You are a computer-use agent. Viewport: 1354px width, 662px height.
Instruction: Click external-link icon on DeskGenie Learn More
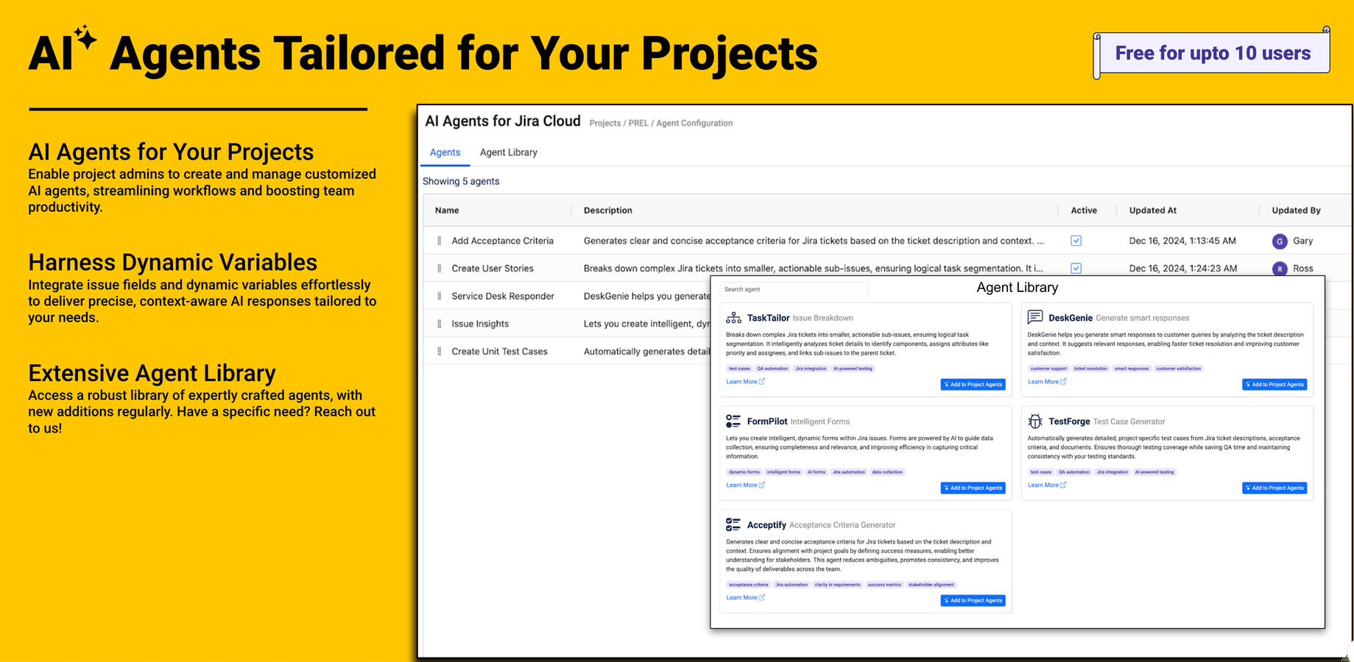[1063, 381]
